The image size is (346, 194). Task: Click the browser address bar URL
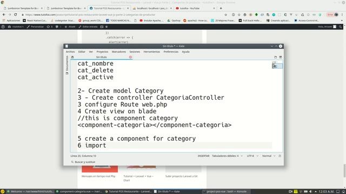90,15
